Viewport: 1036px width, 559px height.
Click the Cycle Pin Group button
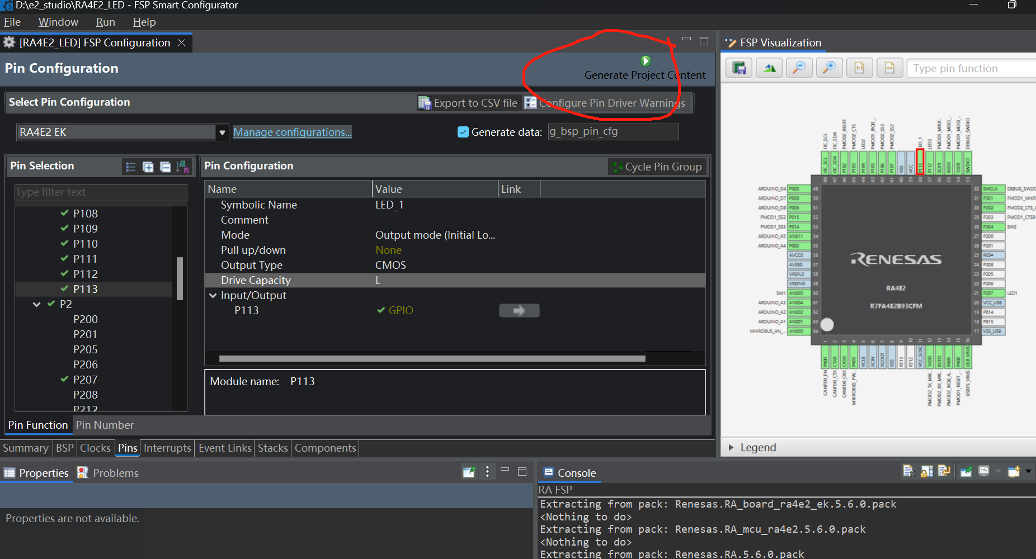click(657, 167)
